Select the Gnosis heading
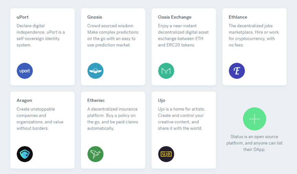 click(95, 17)
